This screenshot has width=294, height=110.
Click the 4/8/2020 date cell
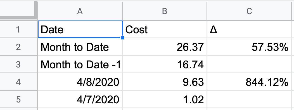click(x=80, y=82)
